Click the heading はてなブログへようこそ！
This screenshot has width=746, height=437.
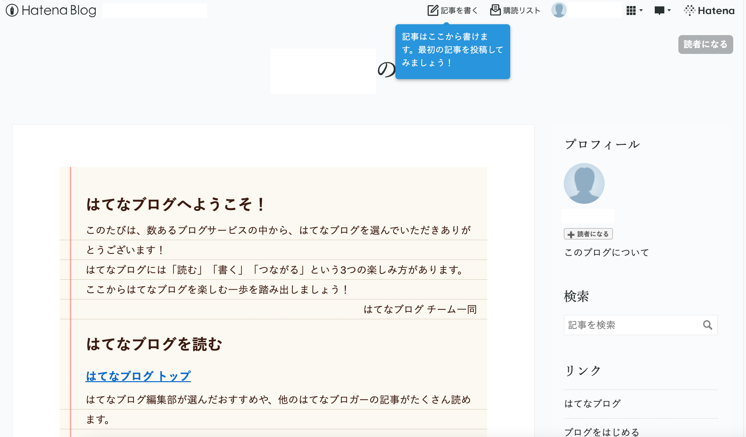176,204
